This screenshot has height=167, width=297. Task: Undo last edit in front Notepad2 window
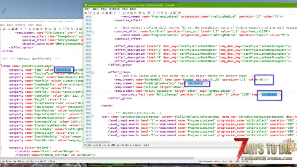115,13
